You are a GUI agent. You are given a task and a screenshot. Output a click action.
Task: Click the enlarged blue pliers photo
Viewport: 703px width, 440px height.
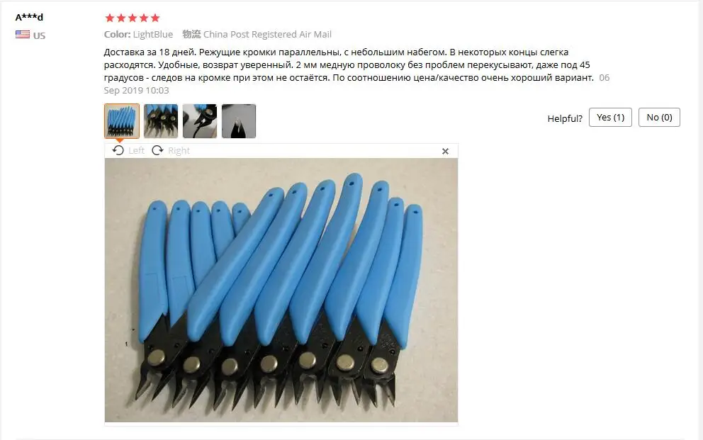pyautogui.click(x=281, y=290)
